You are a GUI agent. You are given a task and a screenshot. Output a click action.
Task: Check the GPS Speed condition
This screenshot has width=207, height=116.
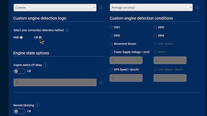click(111, 70)
